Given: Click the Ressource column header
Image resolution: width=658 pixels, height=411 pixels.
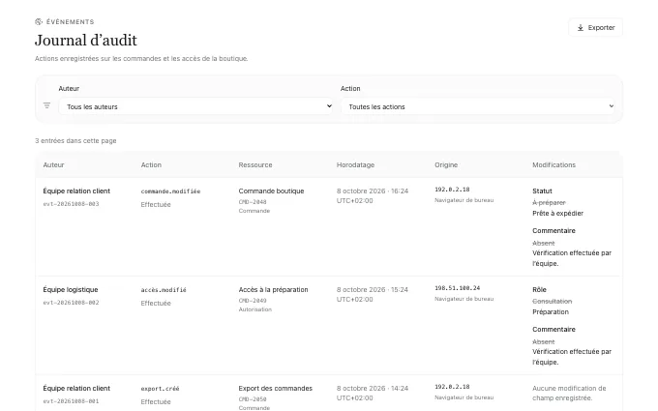Looking at the screenshot, I should [x=255, y=164].
